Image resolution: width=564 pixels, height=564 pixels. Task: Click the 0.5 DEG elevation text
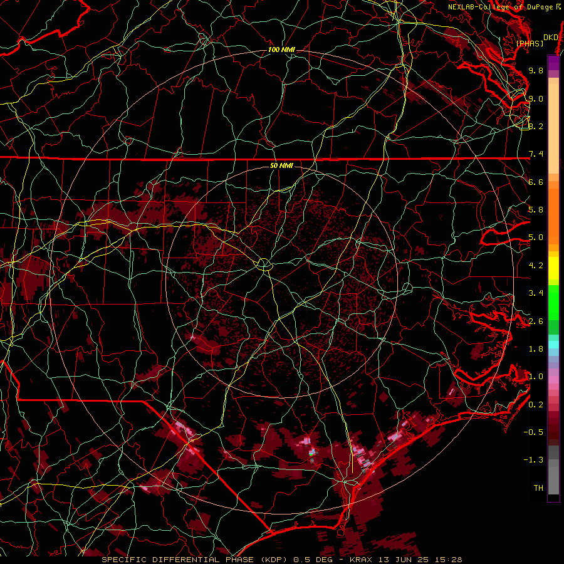[x=312, y=560]
